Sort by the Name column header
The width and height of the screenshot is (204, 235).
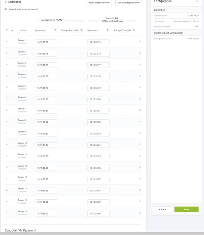[23, 30]
